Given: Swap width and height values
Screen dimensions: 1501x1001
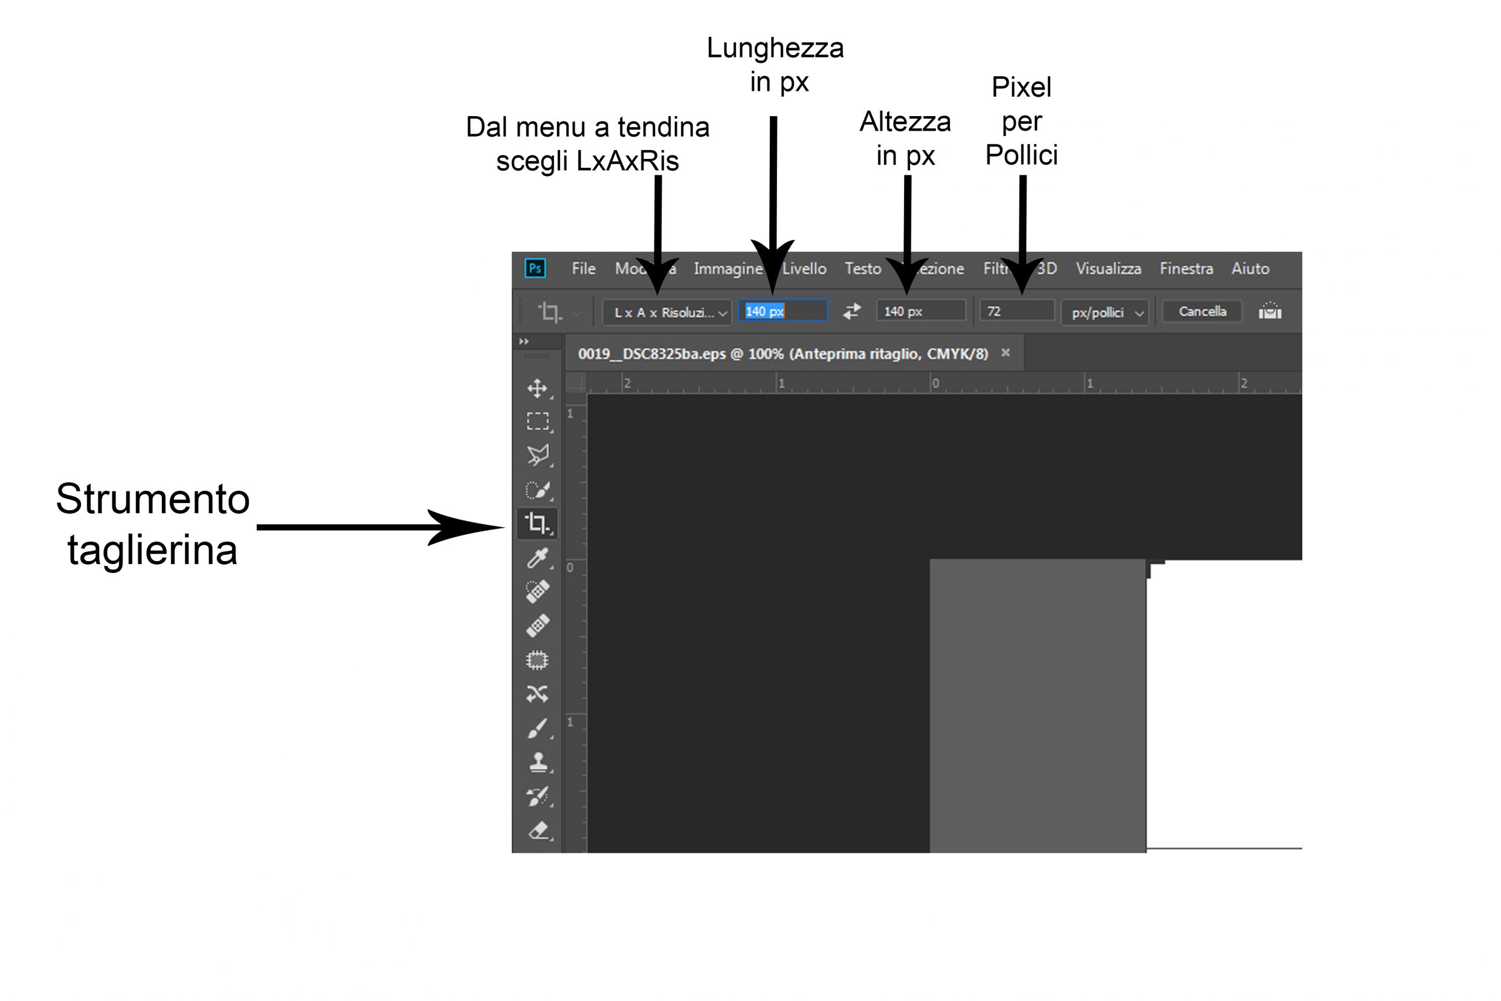Looking at the screenshot, I should point(852,311).
